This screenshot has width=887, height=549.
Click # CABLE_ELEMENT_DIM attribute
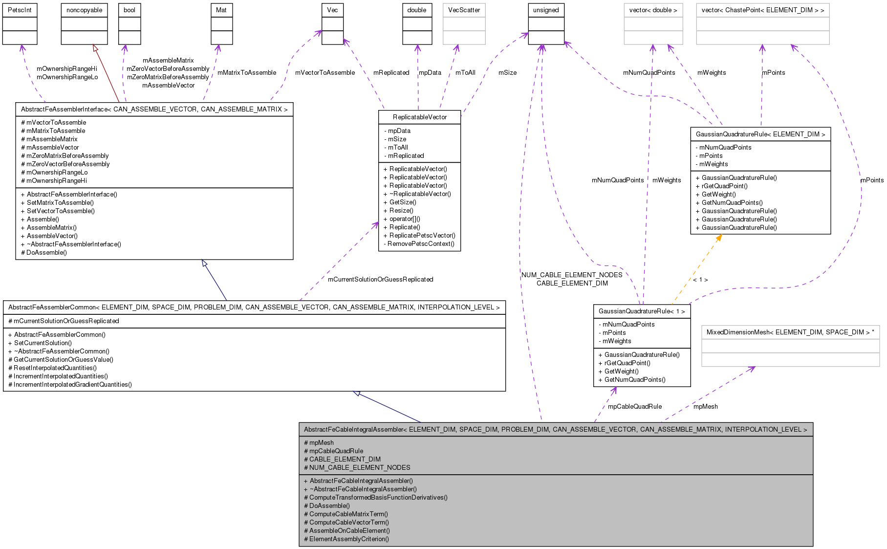click(342, 460)
